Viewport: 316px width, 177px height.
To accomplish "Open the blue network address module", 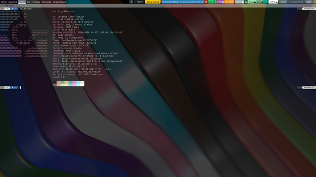I will coord(183,2).
